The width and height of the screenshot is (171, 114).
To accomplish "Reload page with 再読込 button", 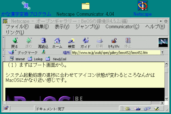I will coord(43,43).
